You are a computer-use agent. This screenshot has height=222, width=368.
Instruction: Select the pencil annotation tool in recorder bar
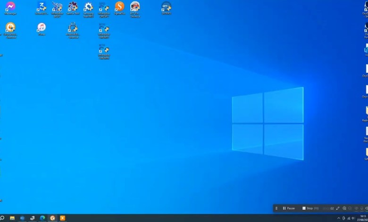tap(338, 208)
